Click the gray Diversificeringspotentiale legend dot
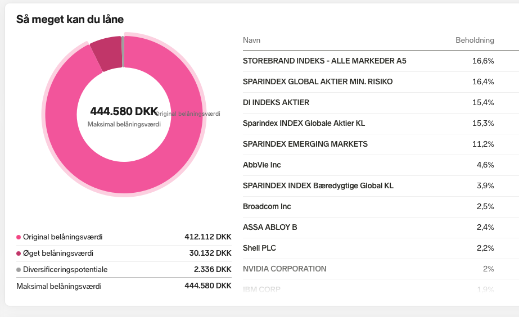Screen dimensions: 519x317 click(x=19, y=270)
